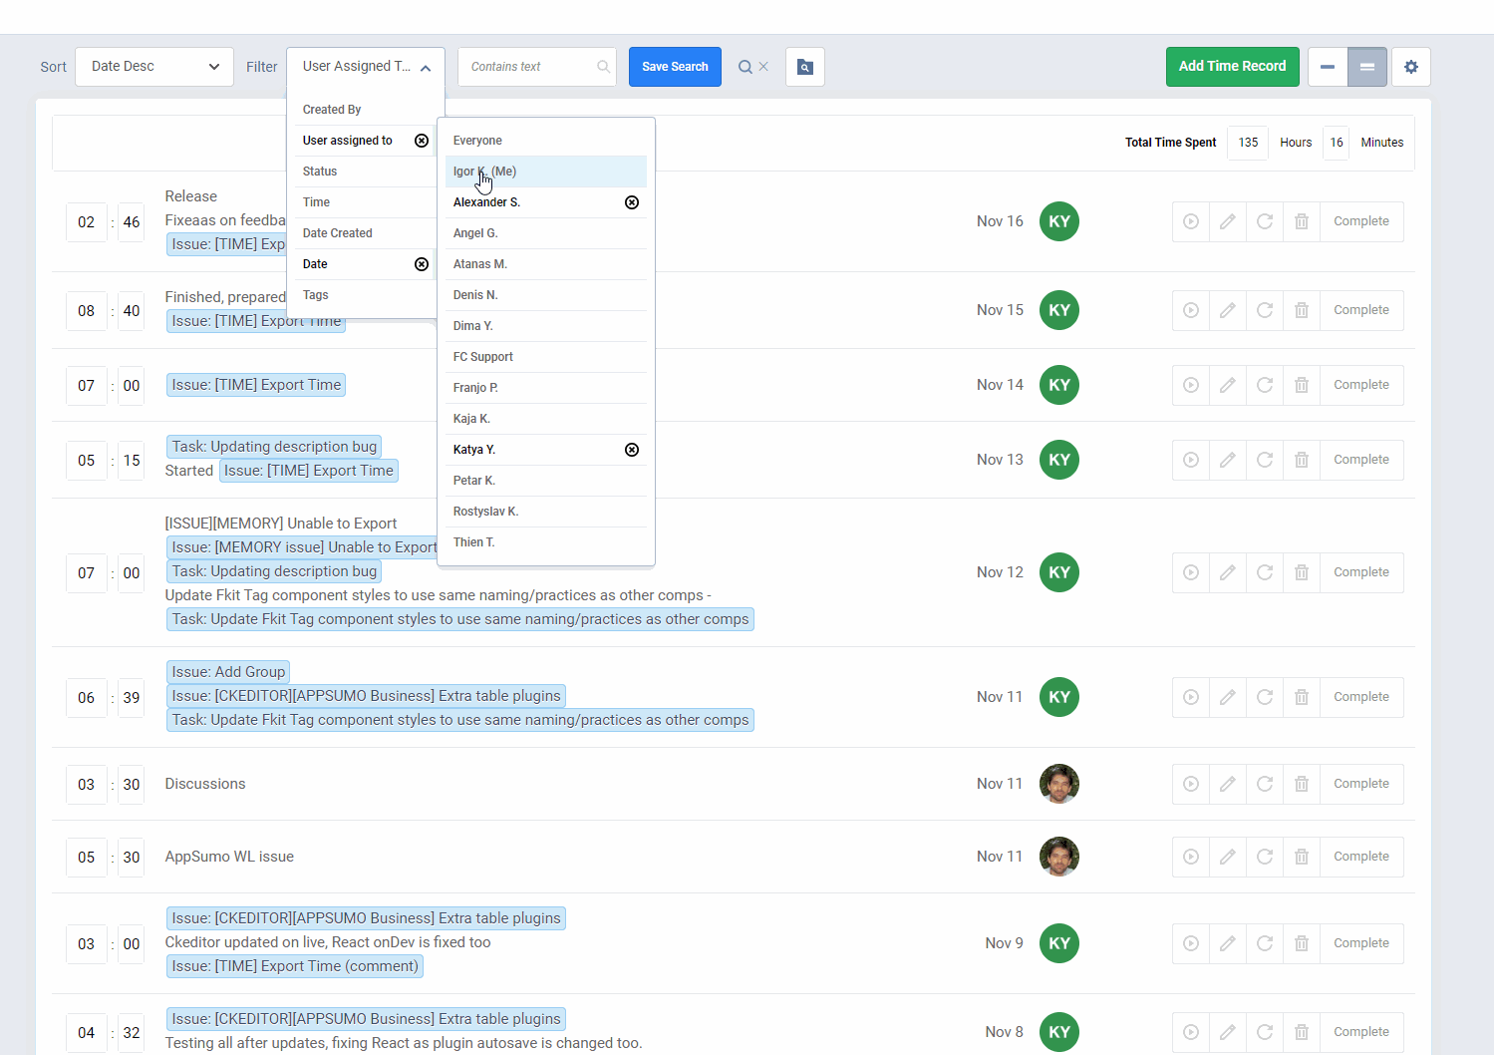Select Denis N. in user list
The height and width of the screenshot is (1055, 1494).
546,295
